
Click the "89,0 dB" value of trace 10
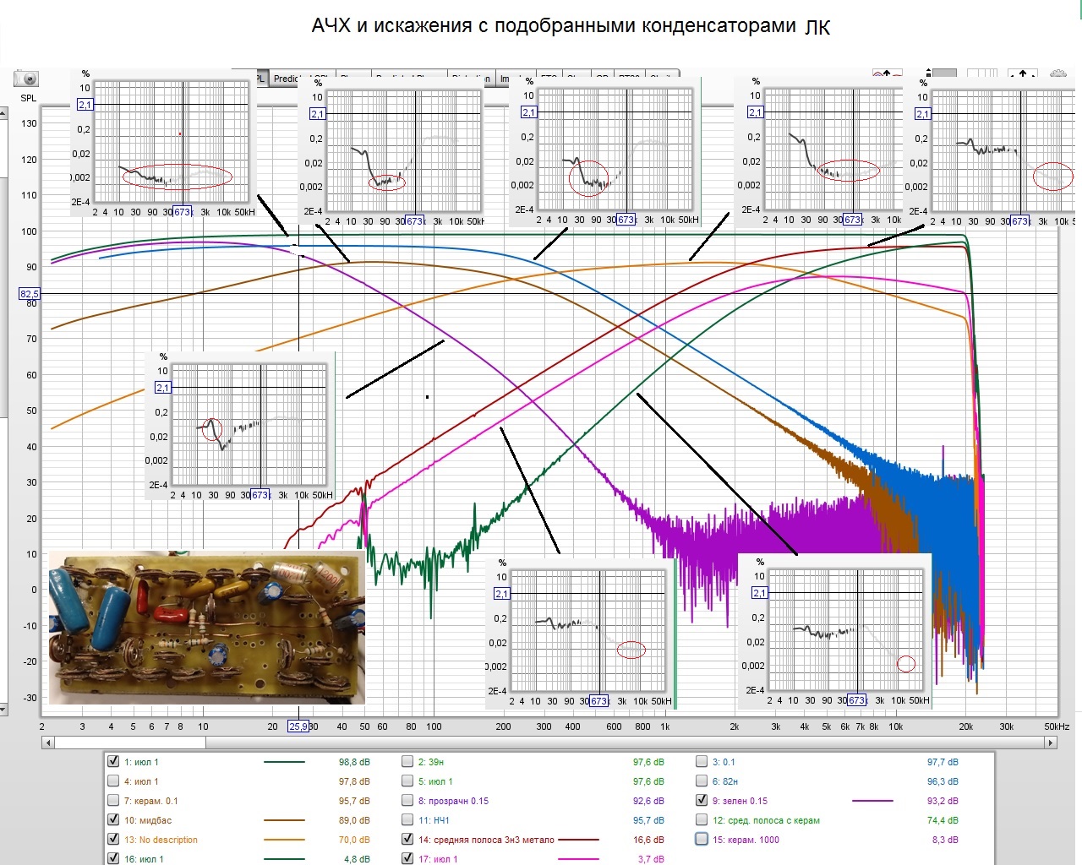tap(354, 820)
